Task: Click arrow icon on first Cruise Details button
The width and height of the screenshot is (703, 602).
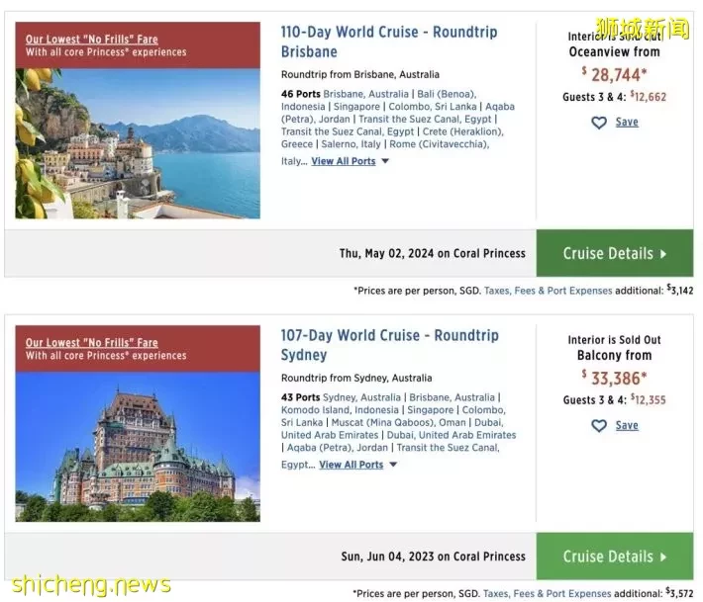Action: pos(663,254)
